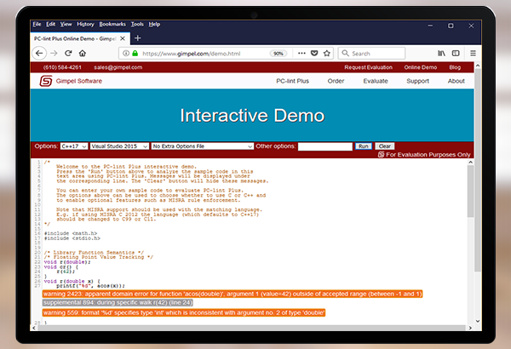Click the code editor vertical scrollbar thumb
511x349 pixels.
click(470, 191)
